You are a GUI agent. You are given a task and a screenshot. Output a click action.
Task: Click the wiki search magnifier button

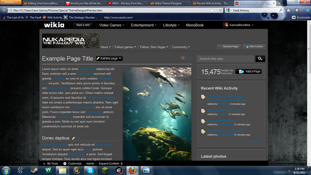[260, 59]
